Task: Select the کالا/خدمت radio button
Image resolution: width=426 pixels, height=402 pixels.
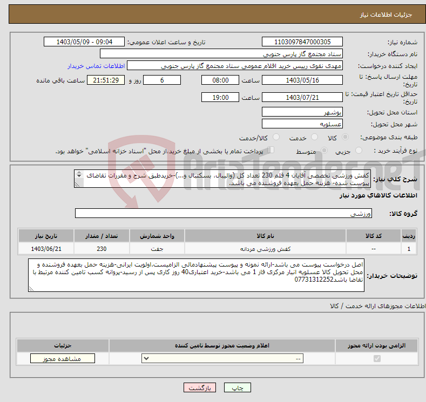Action: tap(276, 137)
